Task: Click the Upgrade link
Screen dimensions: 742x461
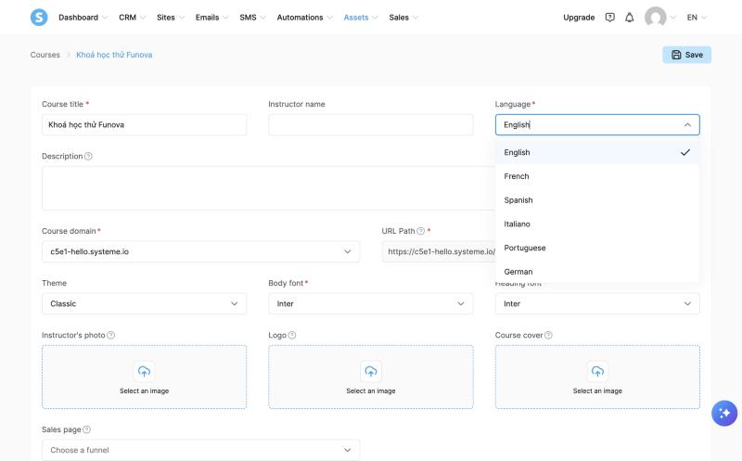Action: 579,18
